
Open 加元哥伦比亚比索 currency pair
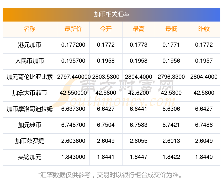30,77
